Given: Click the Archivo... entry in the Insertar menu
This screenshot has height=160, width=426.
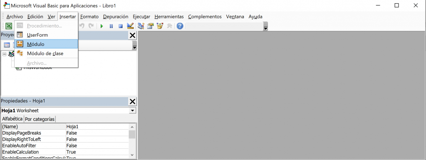Looking at the screenshot, I should tap(46, 63).
